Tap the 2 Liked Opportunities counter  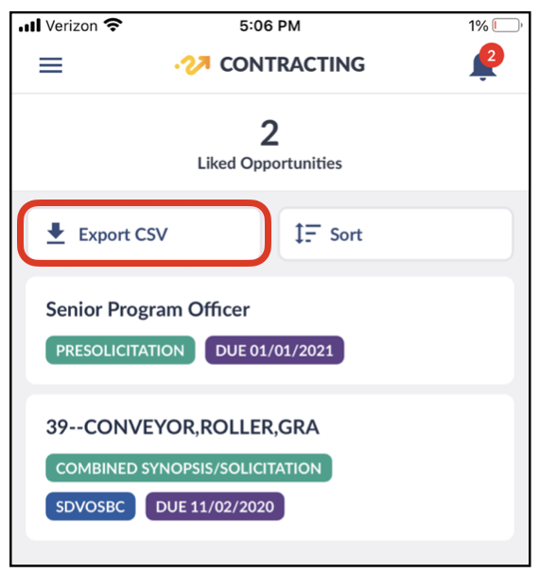pos(269,145)
